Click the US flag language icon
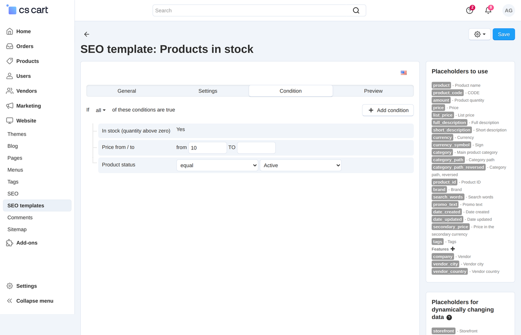The height and width of the screenshot is (335, 521). (x=404, y=73)
